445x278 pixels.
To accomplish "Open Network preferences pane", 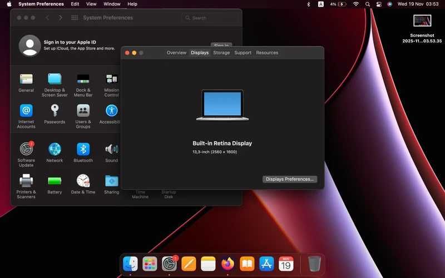I will tap(55, 152).
